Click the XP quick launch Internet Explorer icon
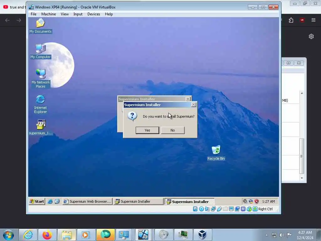The height and width of the screenshot is (241, 321). [50, 201]
